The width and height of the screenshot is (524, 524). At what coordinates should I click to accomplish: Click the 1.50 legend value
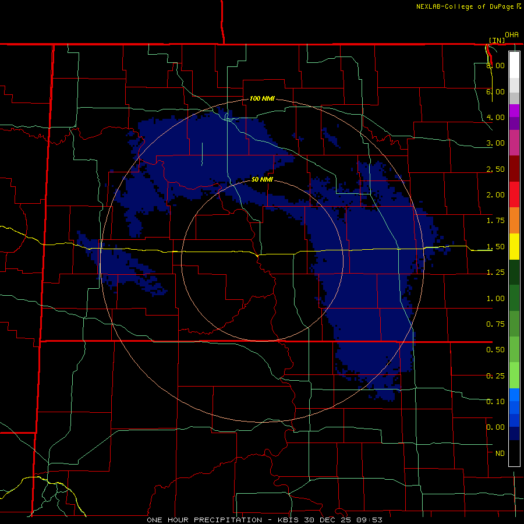point(495,247)
